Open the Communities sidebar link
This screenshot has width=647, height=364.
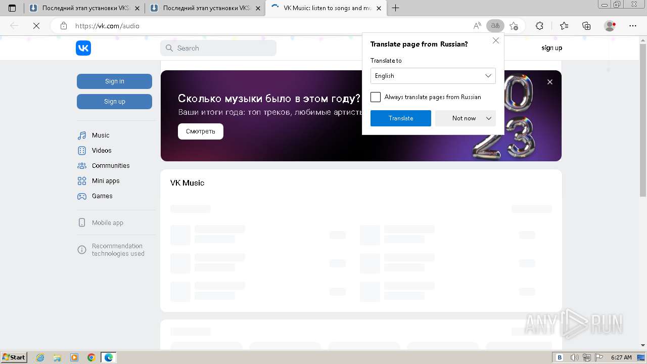(x=111, y=166)
